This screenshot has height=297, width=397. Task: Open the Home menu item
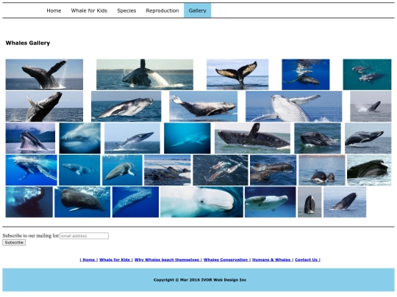point(54,10)
